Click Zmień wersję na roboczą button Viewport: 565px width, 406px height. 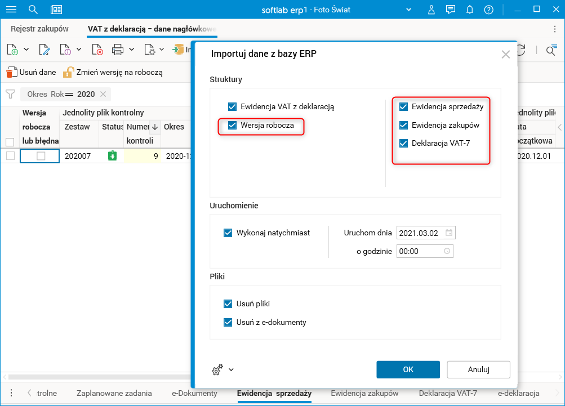(x=113, y=73)
